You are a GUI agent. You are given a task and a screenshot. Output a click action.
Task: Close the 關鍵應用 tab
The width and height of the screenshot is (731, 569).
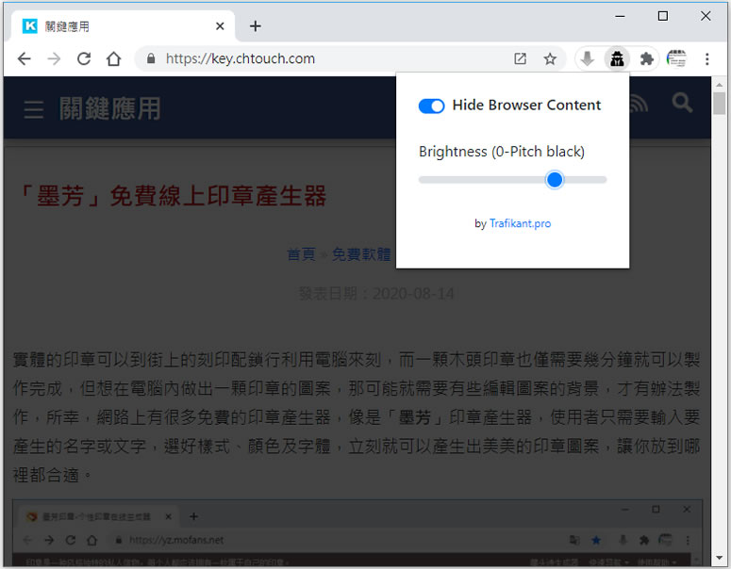pos(220,26)
